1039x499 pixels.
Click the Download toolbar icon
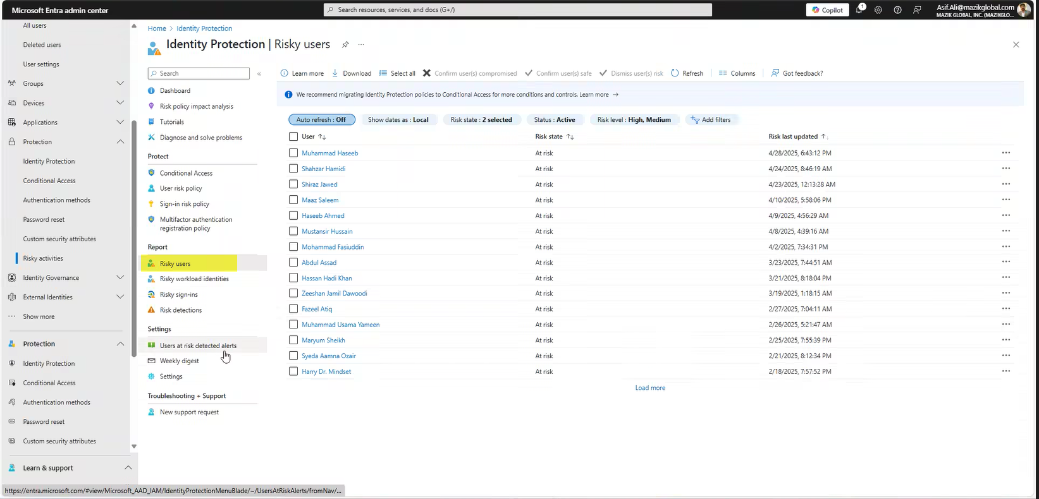tap(335, 73)
